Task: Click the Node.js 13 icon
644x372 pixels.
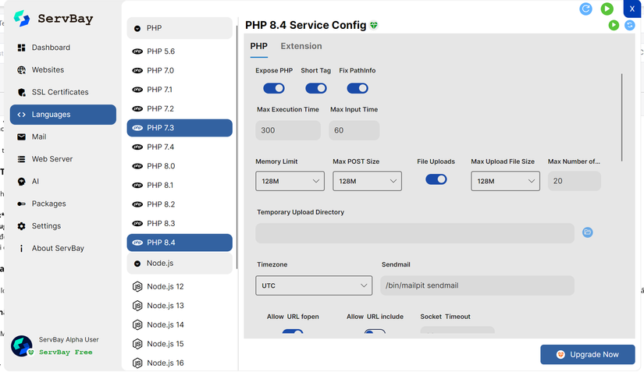Action: (137, 306)
